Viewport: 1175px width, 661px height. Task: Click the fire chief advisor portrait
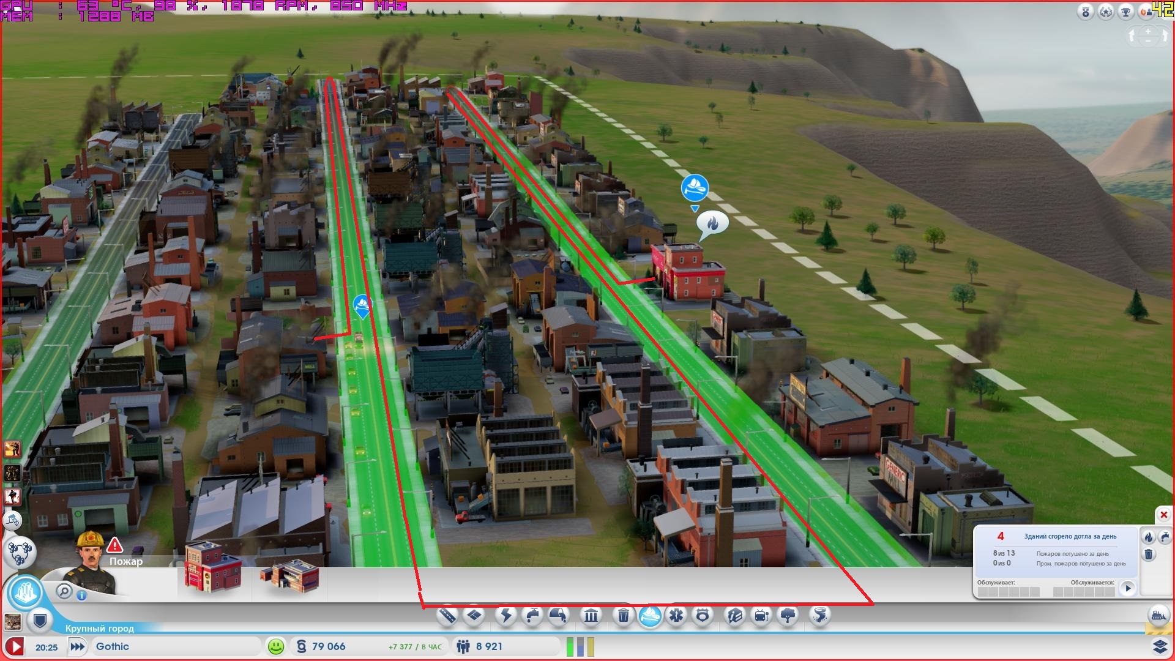click(91, 562)
